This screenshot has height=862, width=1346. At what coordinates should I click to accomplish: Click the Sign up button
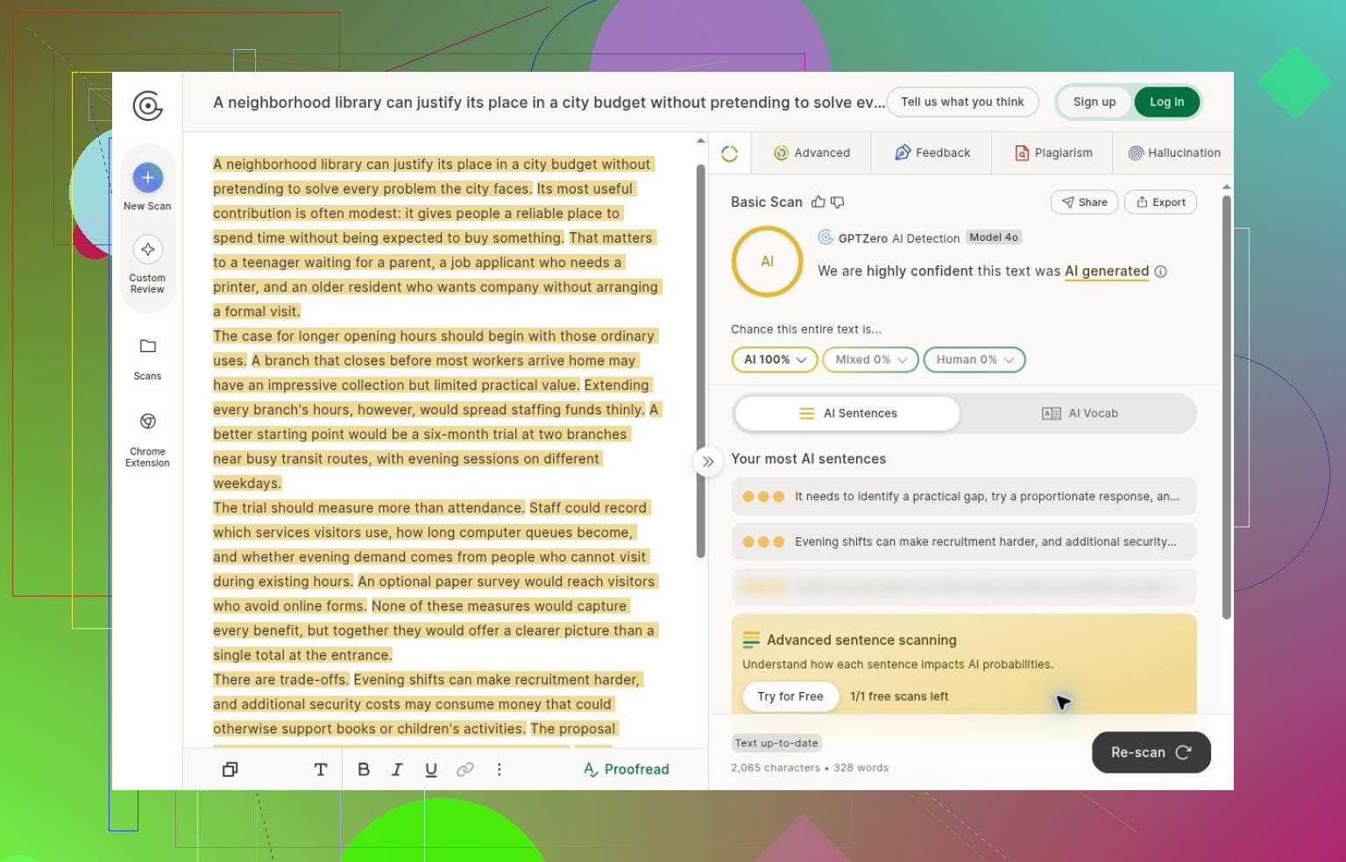point(1095,102)
